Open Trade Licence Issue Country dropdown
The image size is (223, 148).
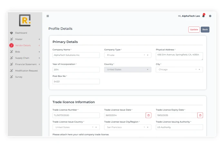pyautogui.click(x=96, y=127)
